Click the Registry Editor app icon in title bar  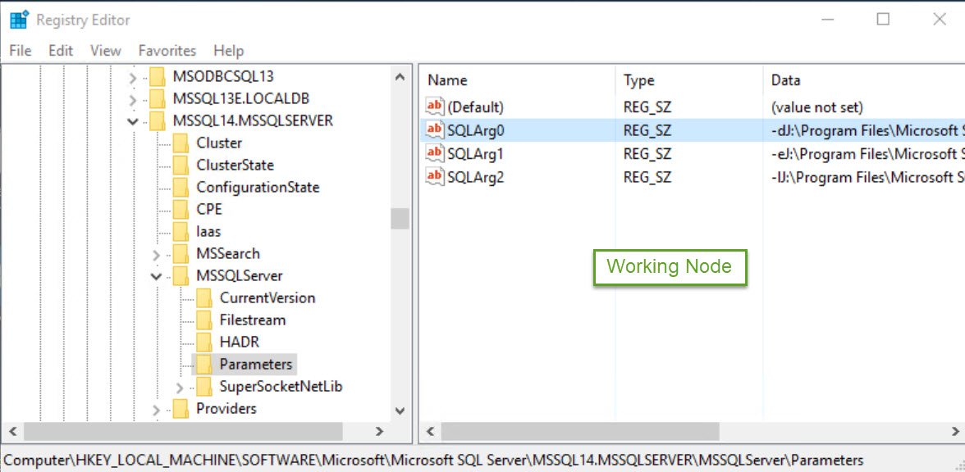19,20
